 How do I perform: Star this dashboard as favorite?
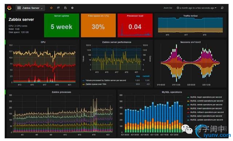pos(51,8)
